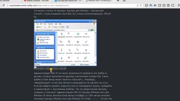
Task: Expand the Address bar dropdown in the Explorer screenshot
Action: [89, 30]
